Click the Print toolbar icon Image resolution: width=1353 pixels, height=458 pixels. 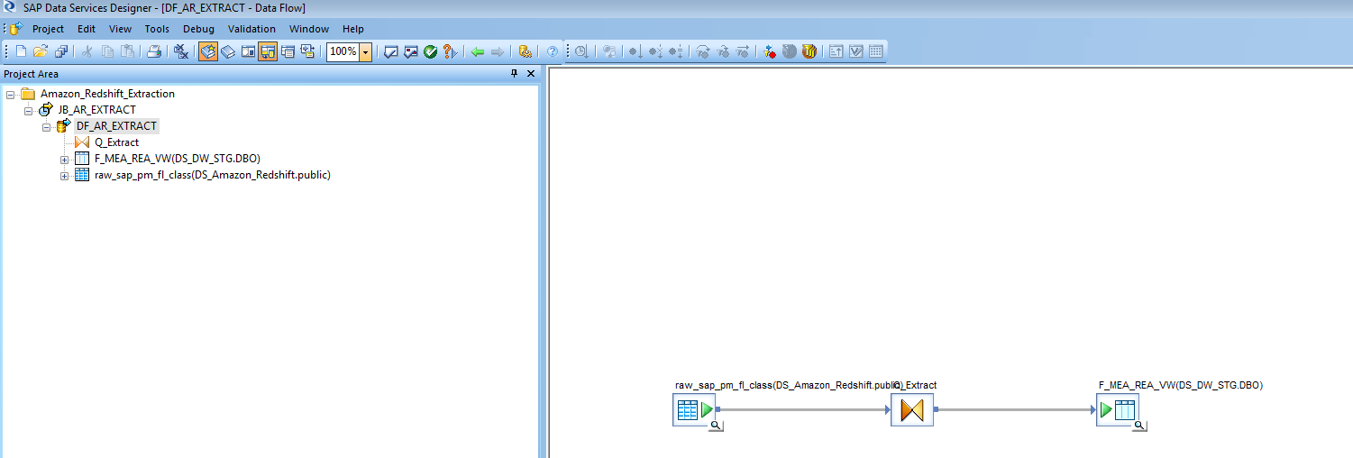[x=154, y=52]
